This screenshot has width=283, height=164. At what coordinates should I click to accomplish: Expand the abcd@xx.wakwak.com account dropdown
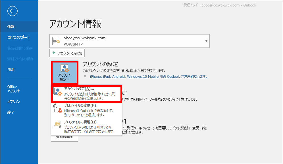click(206, 41)
